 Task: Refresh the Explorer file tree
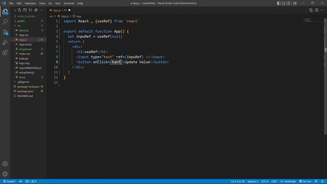pyautogui.click(x=31, y=10)
